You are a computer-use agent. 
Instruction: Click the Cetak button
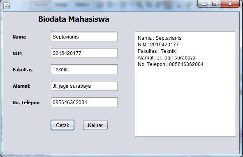click(x=62, y=125)
